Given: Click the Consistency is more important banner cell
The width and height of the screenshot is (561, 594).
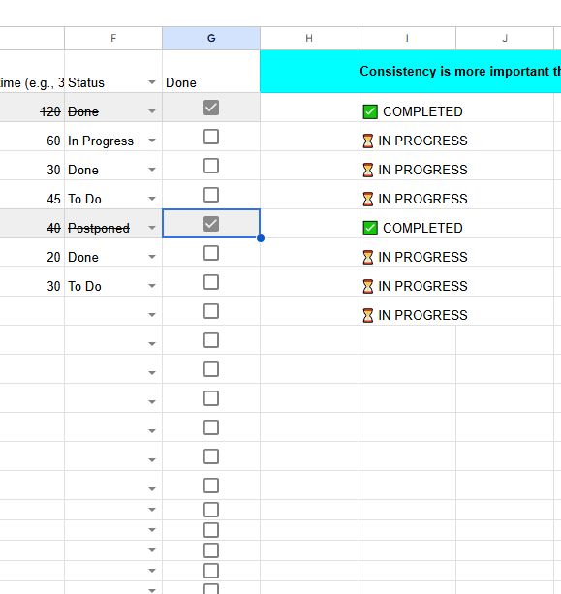Looking at the screenshot, I should coord(411,71).
